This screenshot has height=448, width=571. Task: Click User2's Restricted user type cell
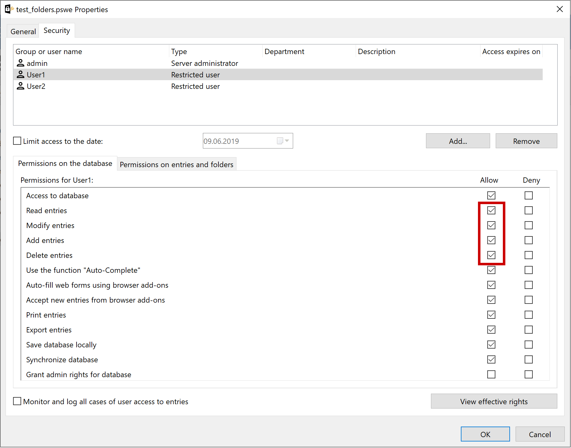(195, 86)
